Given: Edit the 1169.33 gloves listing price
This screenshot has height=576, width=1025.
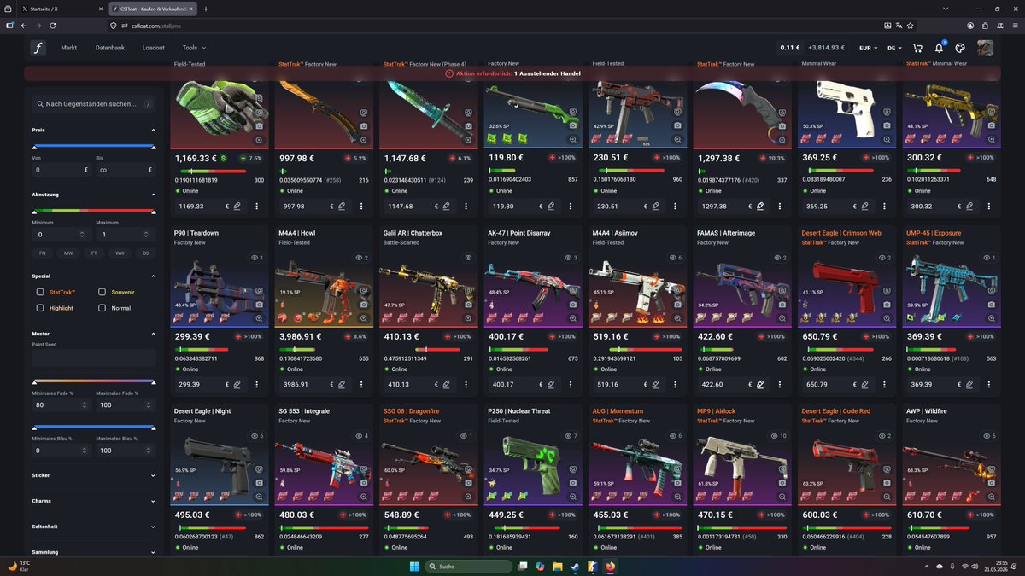Looking at the screenshot, I should click(237, 207).
